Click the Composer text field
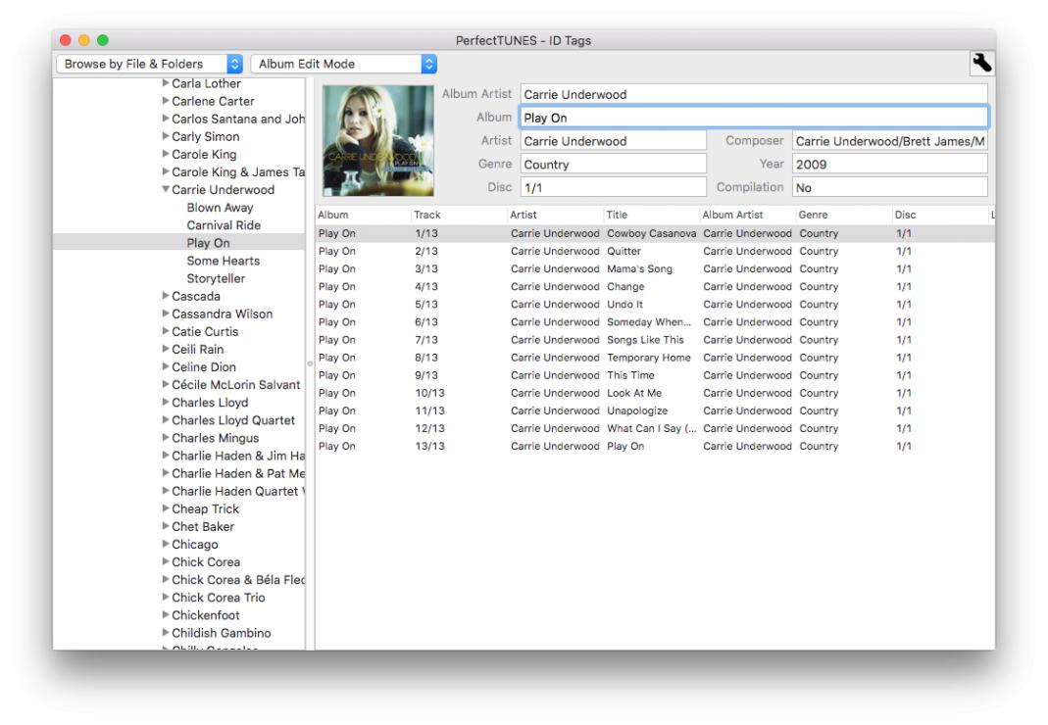The height and width of the screenshot is (725, 1048). pyautogui.click(x=888, y=141)
